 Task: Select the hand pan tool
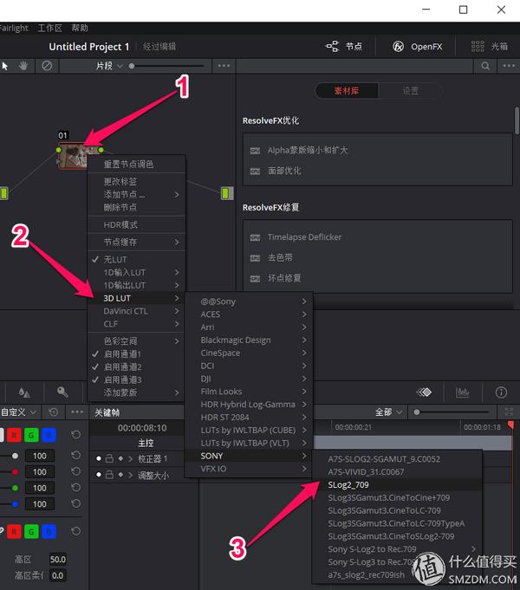coord(23,65)
